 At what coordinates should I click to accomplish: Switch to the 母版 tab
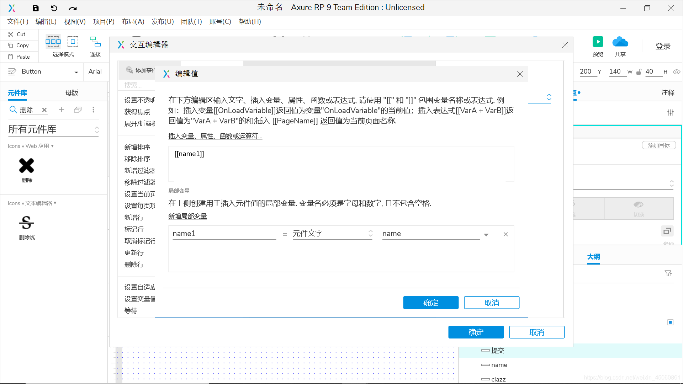click(72, 93)
